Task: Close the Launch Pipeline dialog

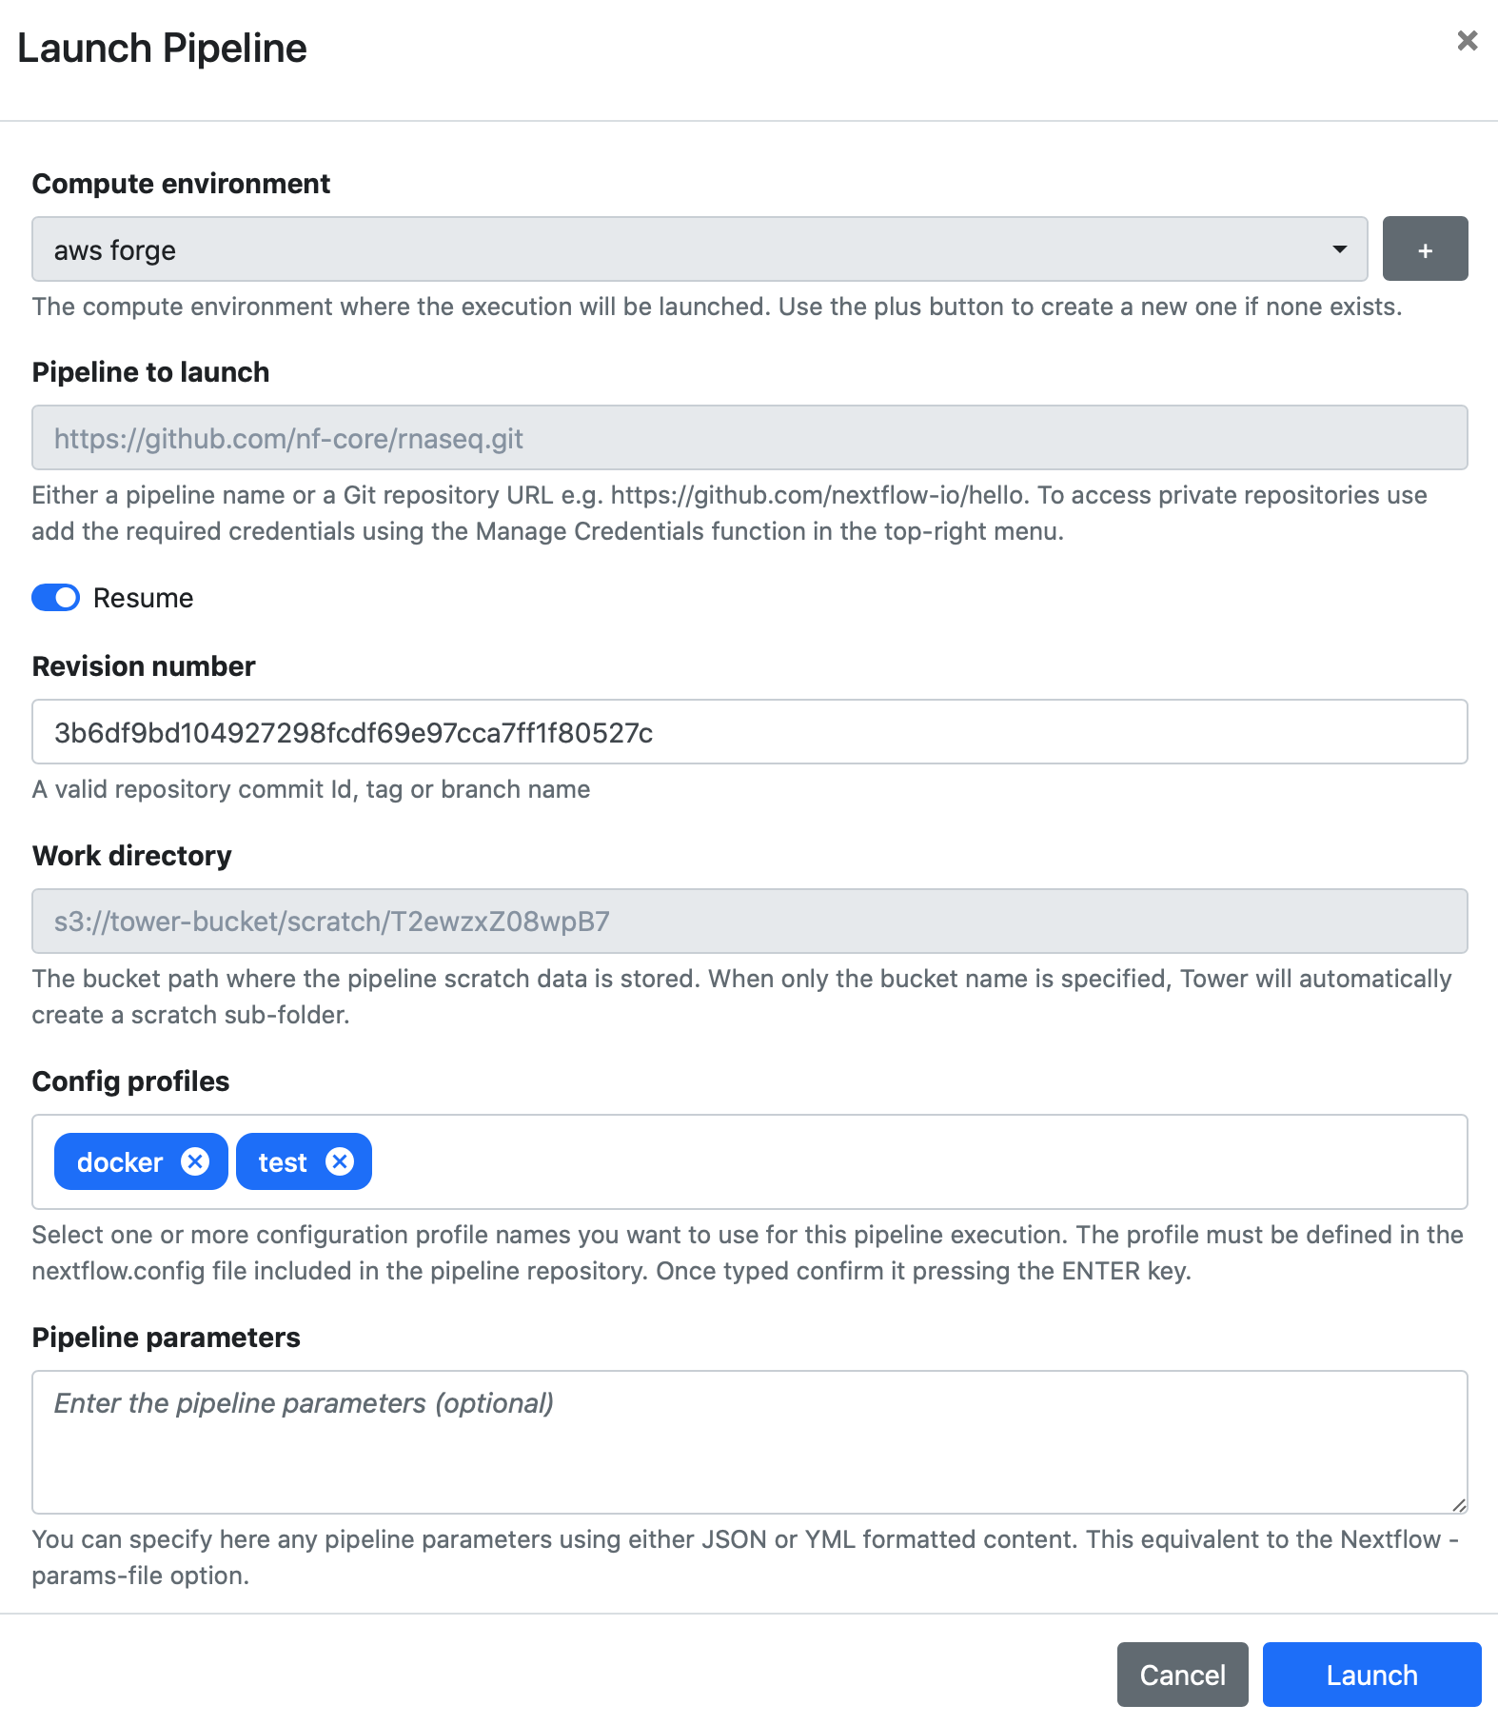Action: (1467, 41)
